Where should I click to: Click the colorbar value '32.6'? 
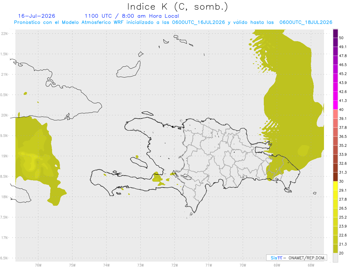click(343, 163)
